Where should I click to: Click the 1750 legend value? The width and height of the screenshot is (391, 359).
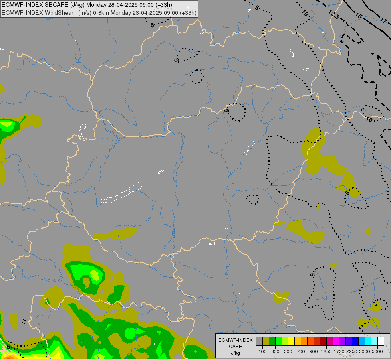pyautogui.click(x=339, y=351)
